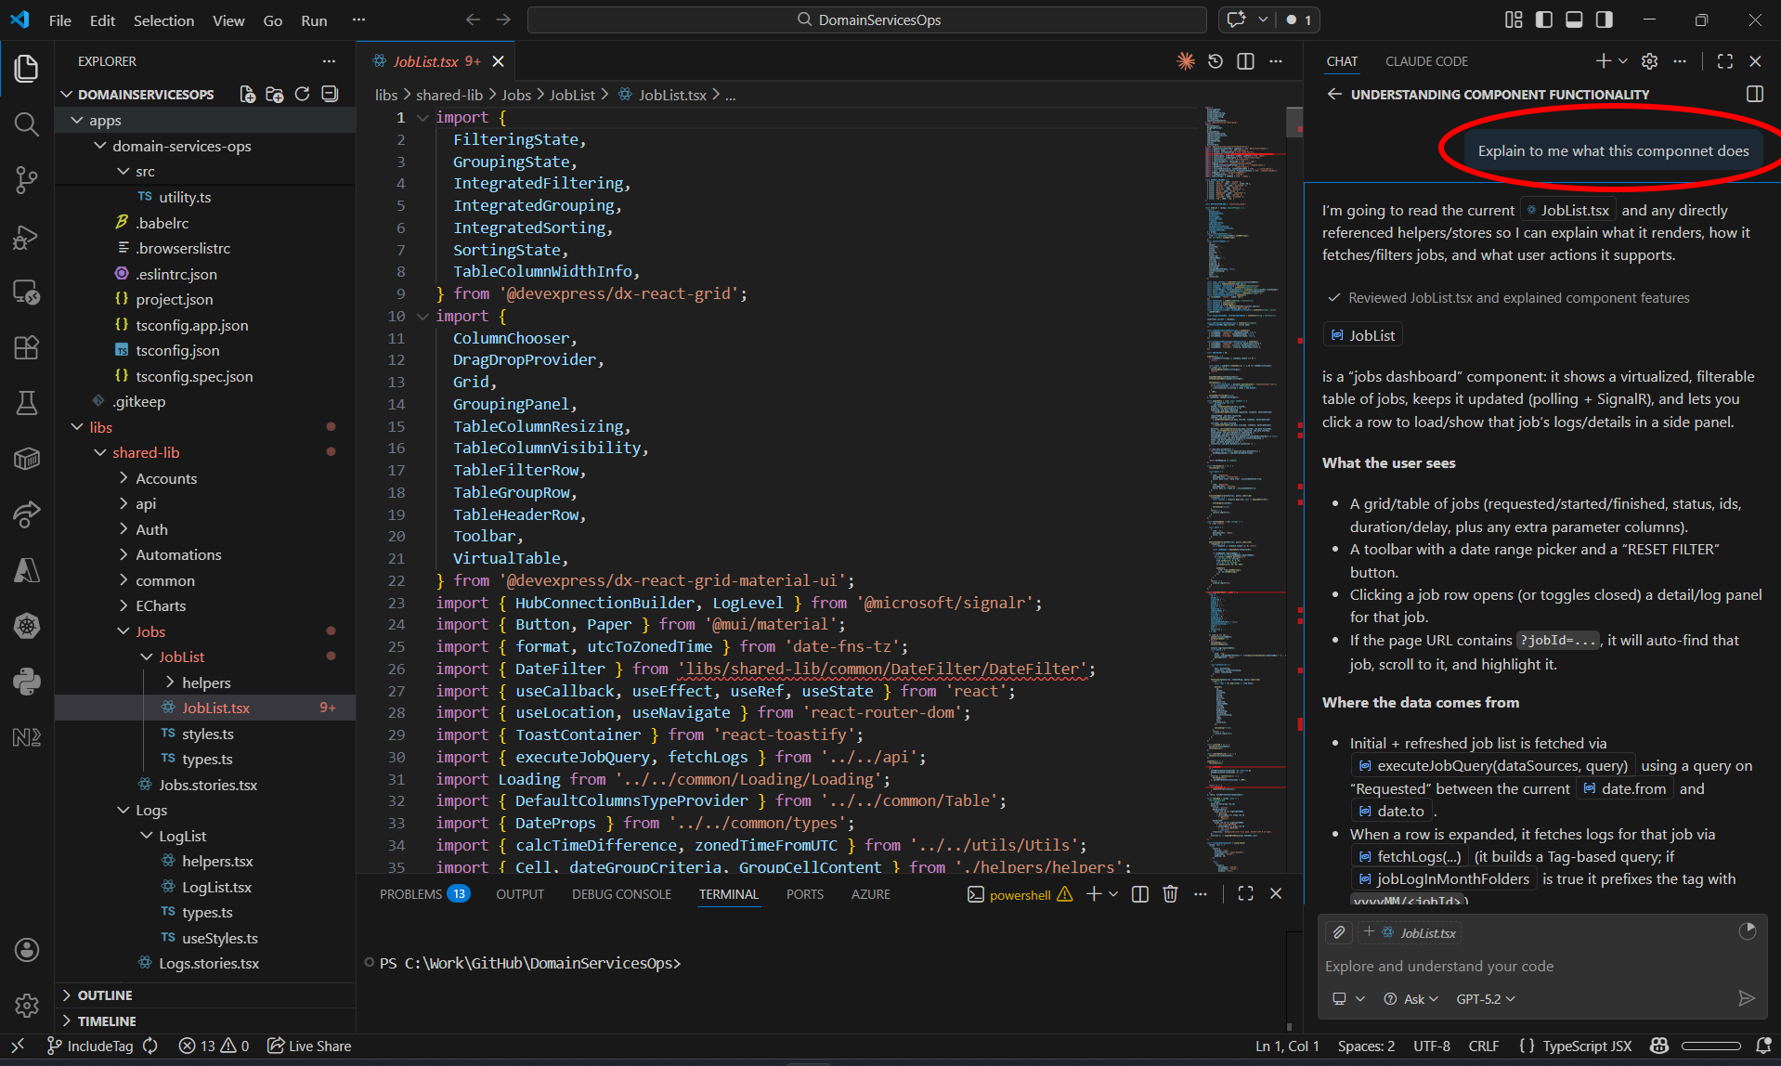
Task: Open Manage gear in activity bar
Action: tap(27, 1005)
